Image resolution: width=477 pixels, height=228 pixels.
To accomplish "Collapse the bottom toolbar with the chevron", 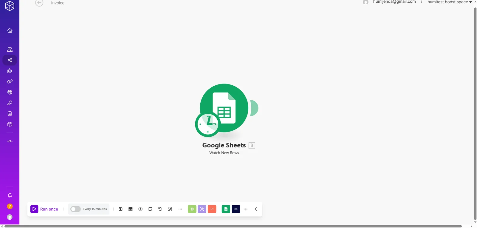I will 256,209.
